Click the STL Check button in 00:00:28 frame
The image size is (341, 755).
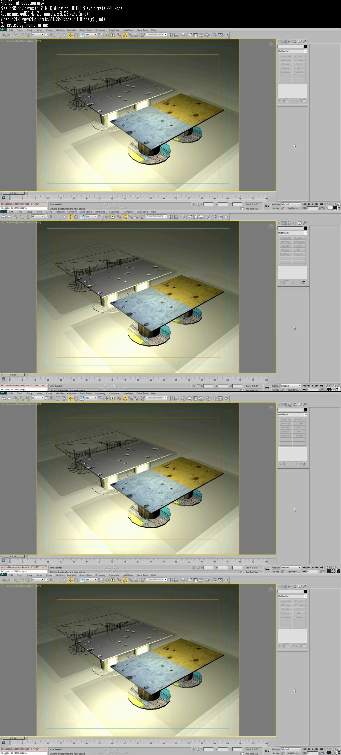(x=299, y=242)
